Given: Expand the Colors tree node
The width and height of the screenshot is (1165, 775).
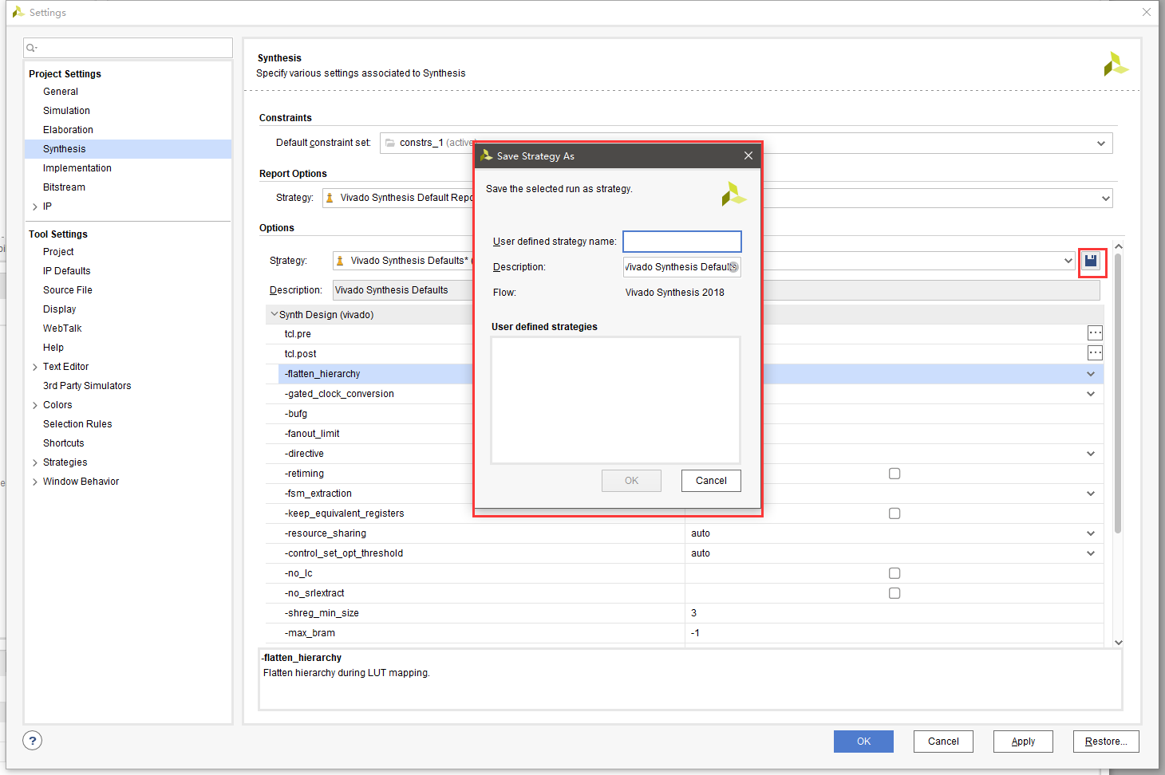Looking at the screenshot, I should pyautogui.click(x=35, y=405).
